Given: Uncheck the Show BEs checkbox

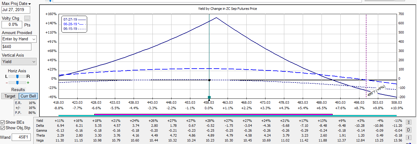Looking at the screenshot, I should coord(3,122).
